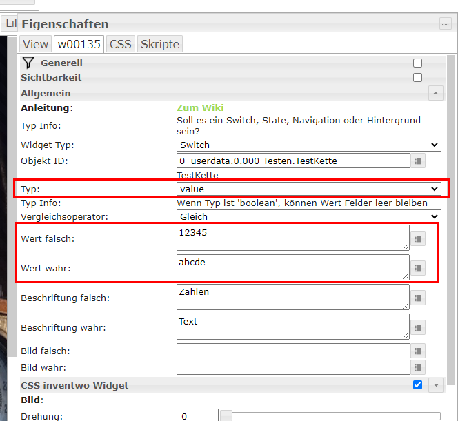Click image picker icon for Bild falsch
Screen dimensions: 458x421
(x=419, y=351)
